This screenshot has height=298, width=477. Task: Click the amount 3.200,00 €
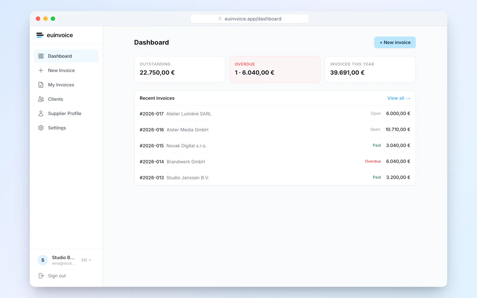tap(398, 177)
